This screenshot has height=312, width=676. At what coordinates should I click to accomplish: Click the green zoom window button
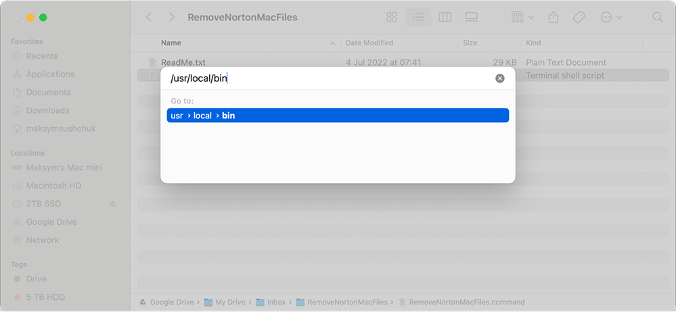click(43, 18)
